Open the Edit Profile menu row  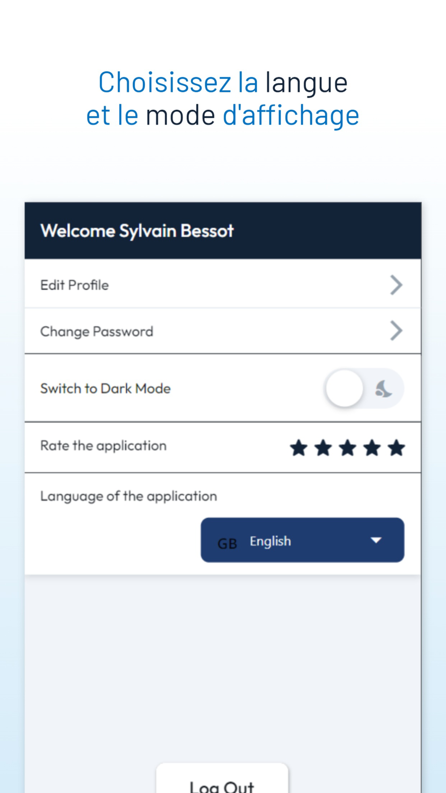coord(223,285)
